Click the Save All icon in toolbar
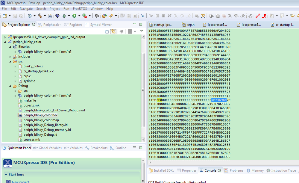Image resolution: width=299 pixels, height=183 pixels. click(21, 16)
